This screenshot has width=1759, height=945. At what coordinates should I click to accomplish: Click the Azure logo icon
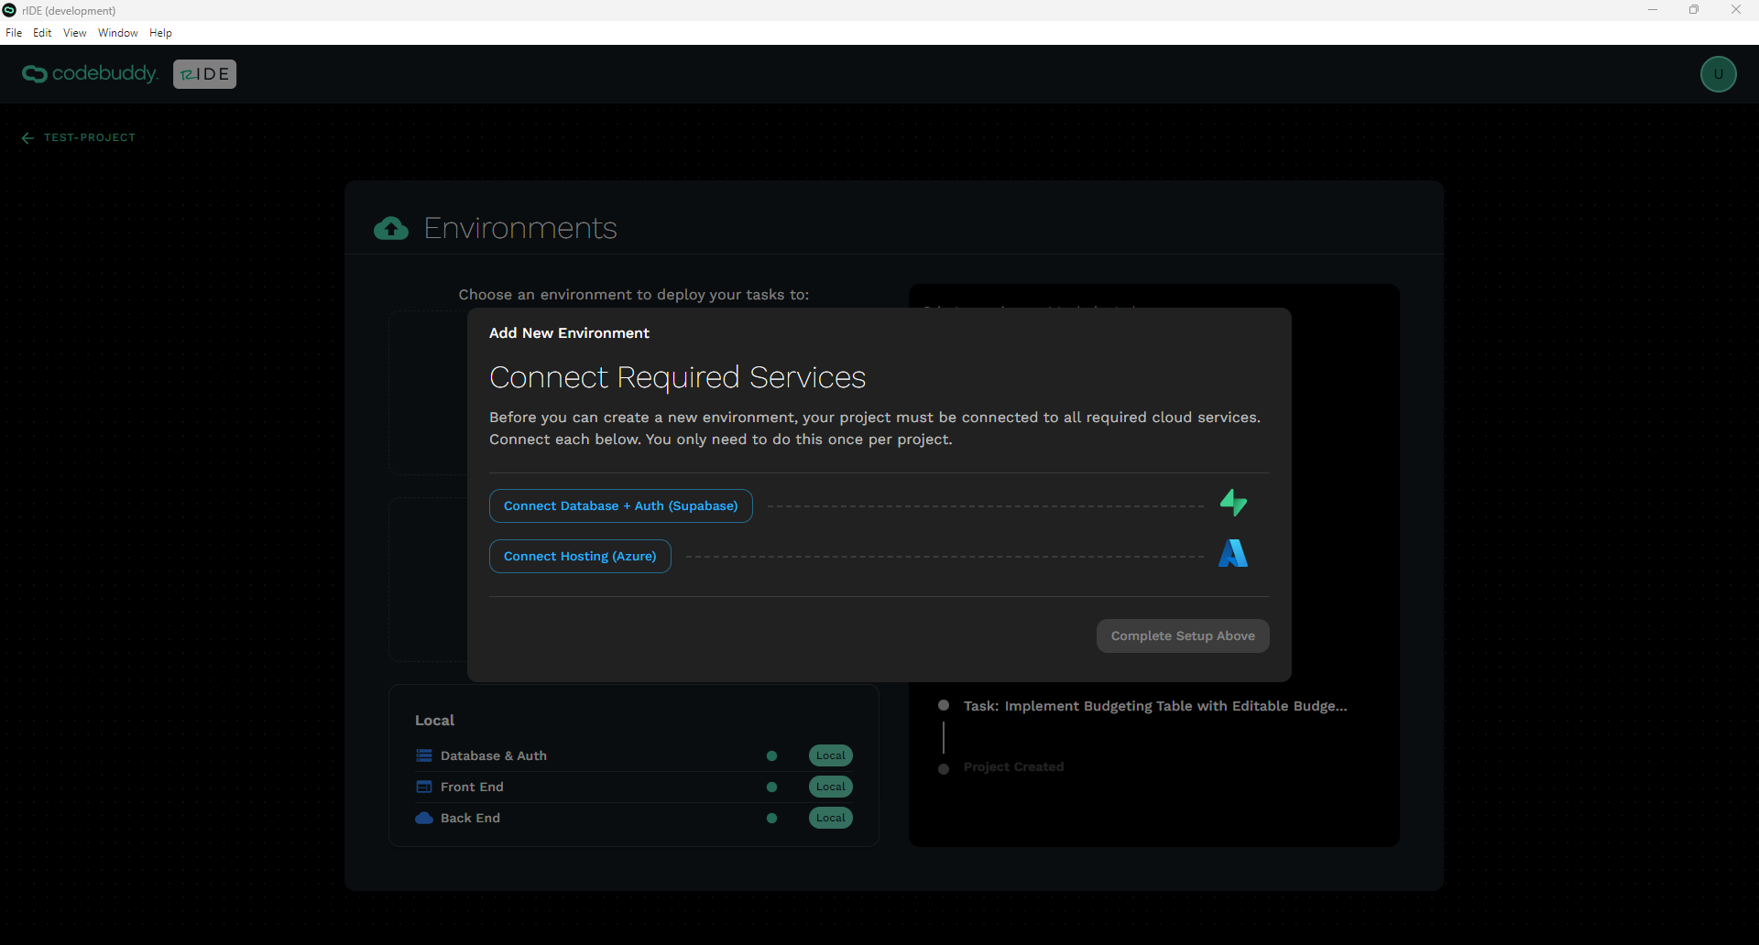[x=1233, y=553]
